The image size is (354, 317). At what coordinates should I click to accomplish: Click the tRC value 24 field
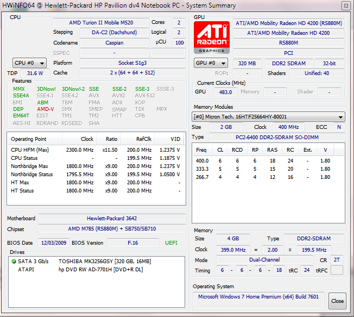point(307,270)
